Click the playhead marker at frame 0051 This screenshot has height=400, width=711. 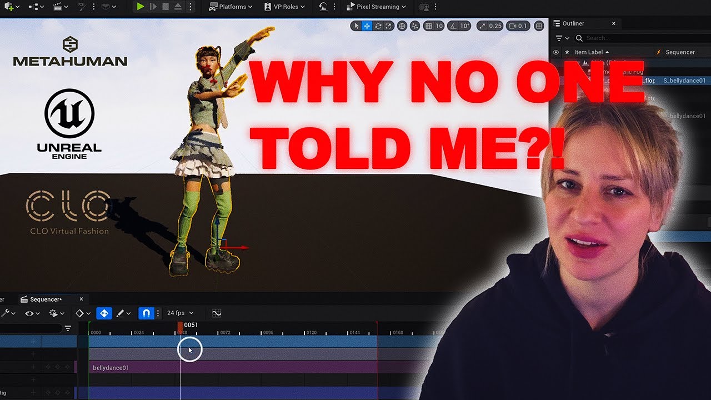180,327
